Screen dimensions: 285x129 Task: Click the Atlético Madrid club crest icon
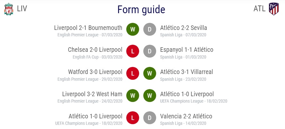pyautogui.click(x=274, y=9)
